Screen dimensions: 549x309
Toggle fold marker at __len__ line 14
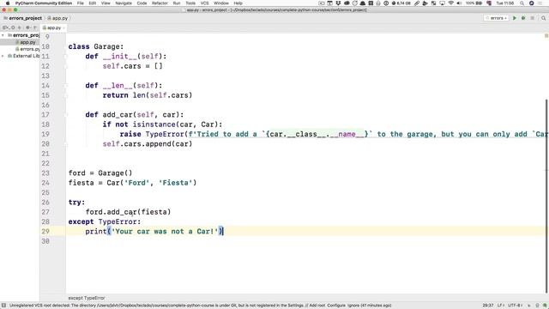tap(65, 86)
